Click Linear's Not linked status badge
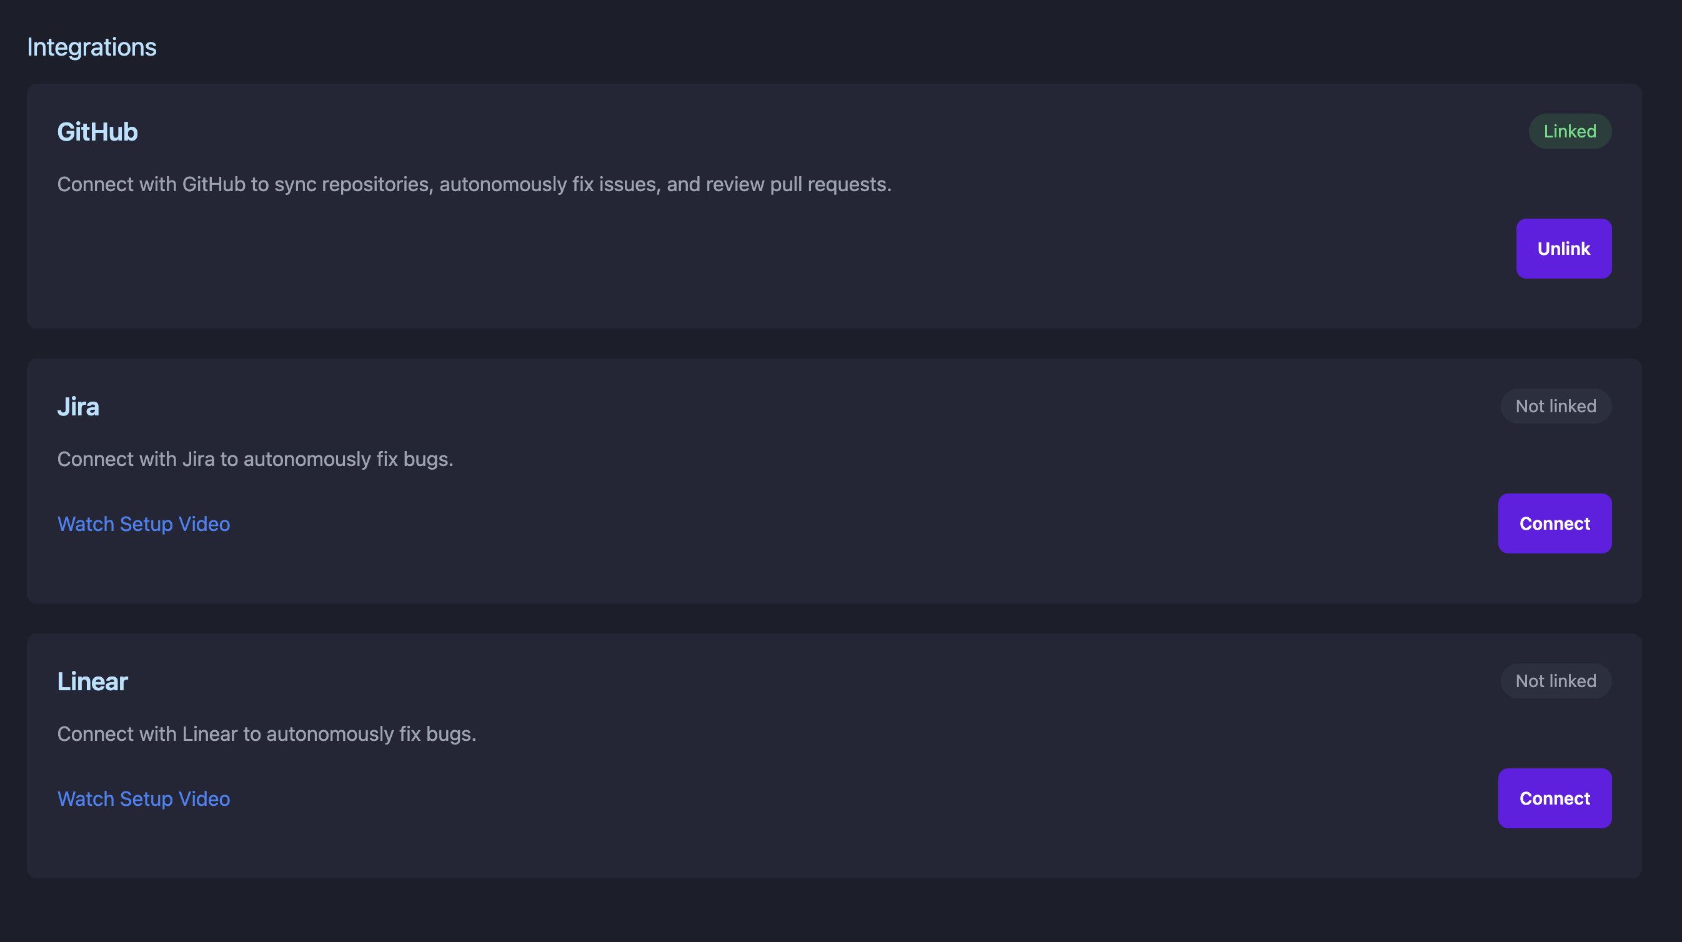This screenshot has height=942, width=1682. coord(1555,681)
